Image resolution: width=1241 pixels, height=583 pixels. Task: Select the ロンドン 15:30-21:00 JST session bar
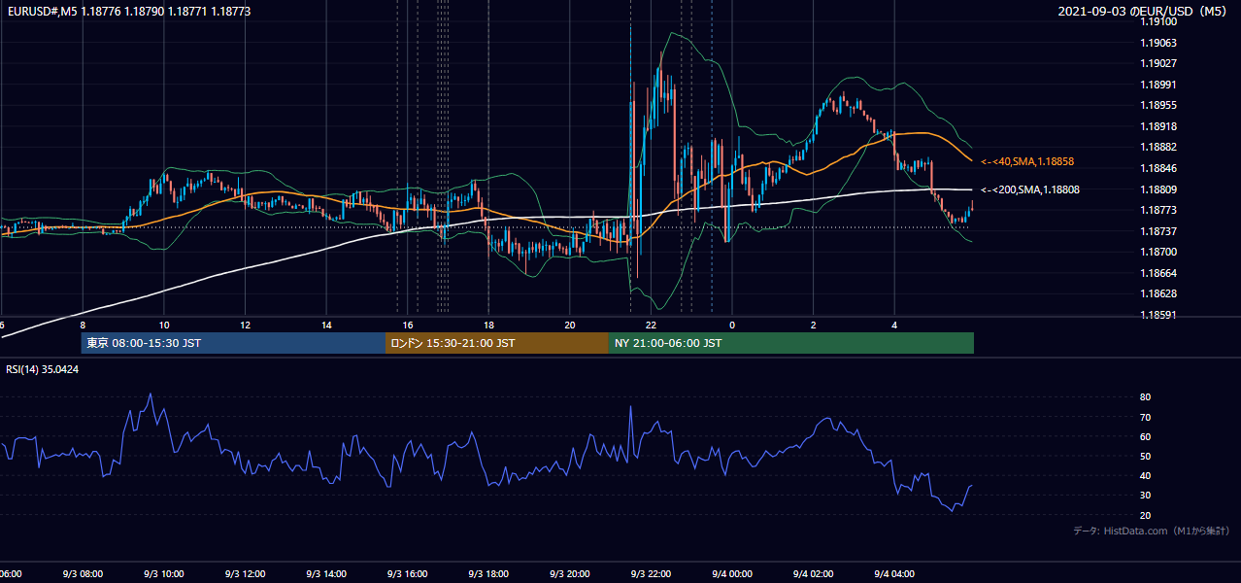(x=497, y=343)
